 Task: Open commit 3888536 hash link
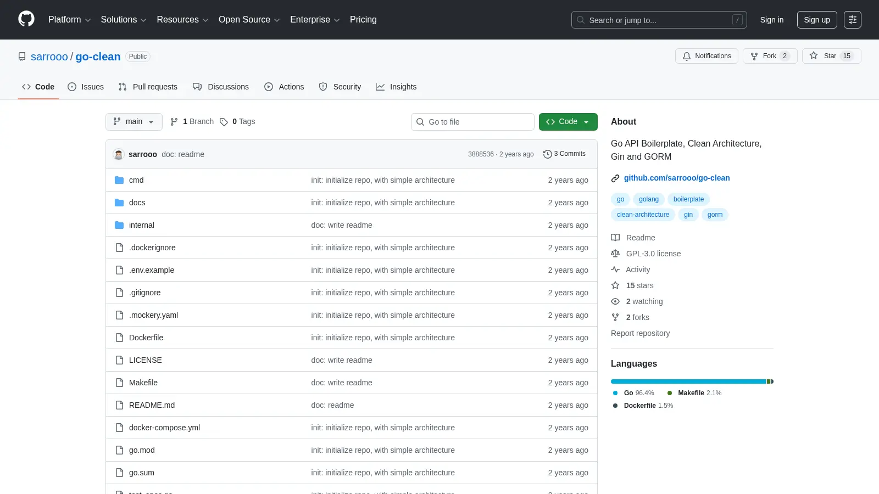tap(481, 154)
